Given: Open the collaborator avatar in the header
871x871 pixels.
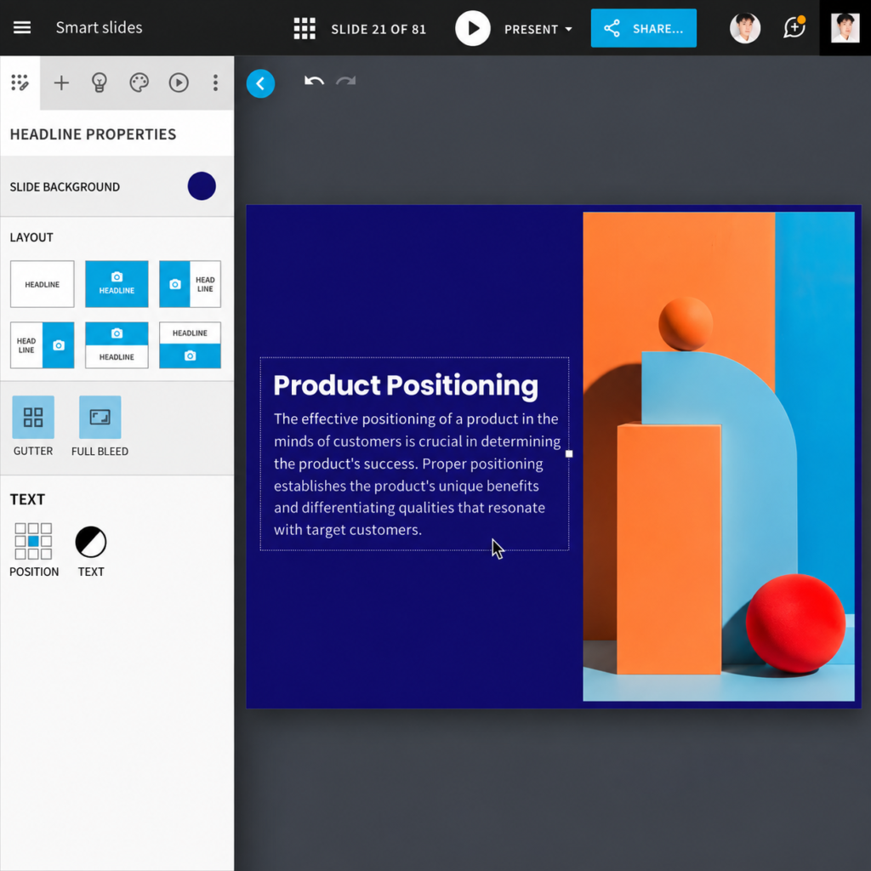Looking at the screenshot, I should coord(744,28).
